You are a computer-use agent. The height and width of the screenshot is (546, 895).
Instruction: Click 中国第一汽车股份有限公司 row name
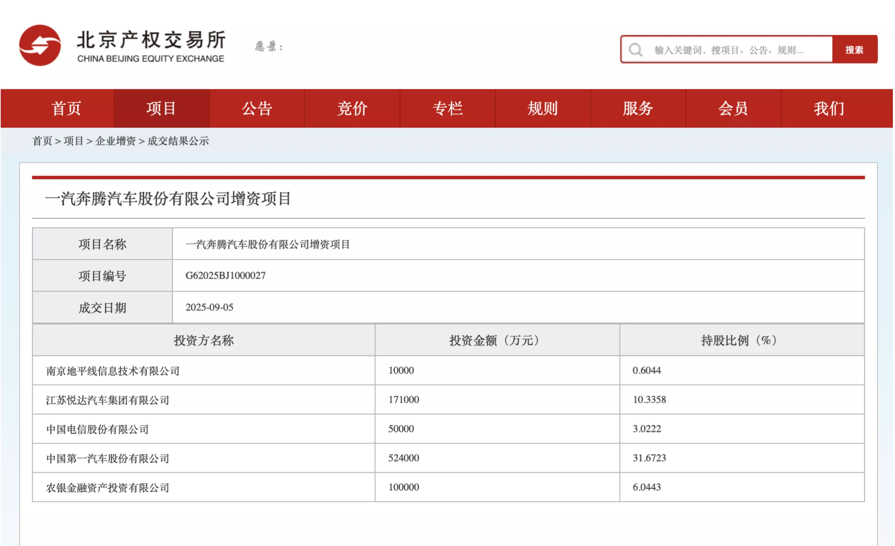tap(108, 458)
